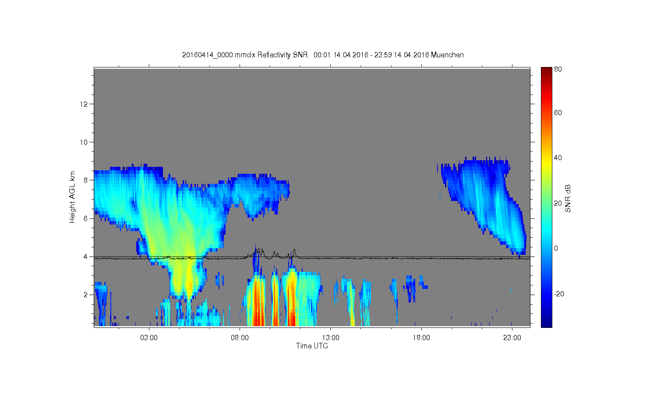The height and width of the screenshot is (394, 657).
Task: Click the height tick label 4
Action: pyautogui.click(x=86, y=257)
